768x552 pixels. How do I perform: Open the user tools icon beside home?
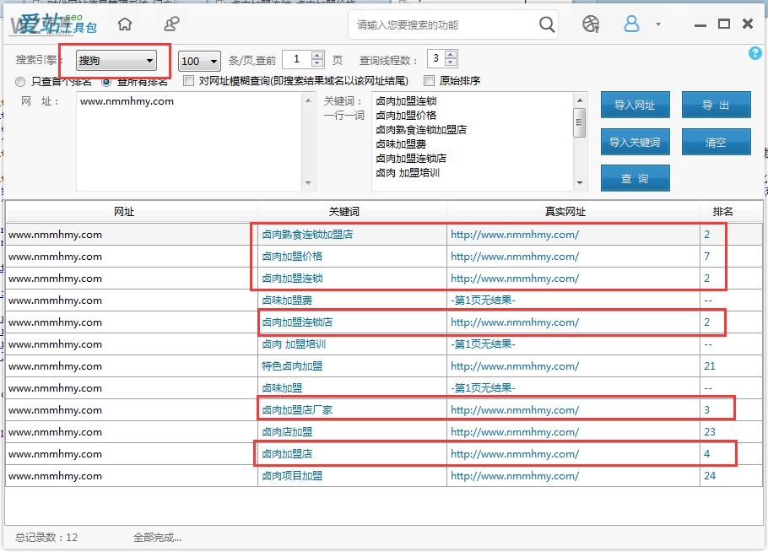pyautogui.click(x=171, y=24)
